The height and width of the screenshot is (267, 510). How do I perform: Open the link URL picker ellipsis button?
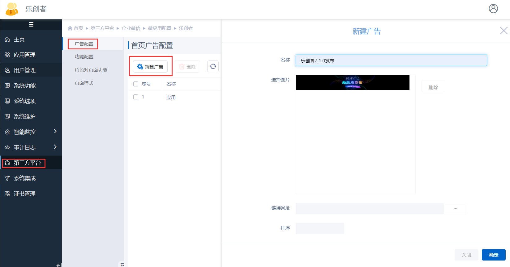[x=455, y=209]
